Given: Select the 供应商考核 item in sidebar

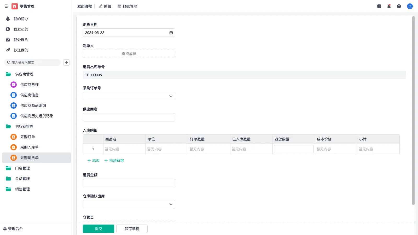Looking at the screenshot, I should pos(29,84).
